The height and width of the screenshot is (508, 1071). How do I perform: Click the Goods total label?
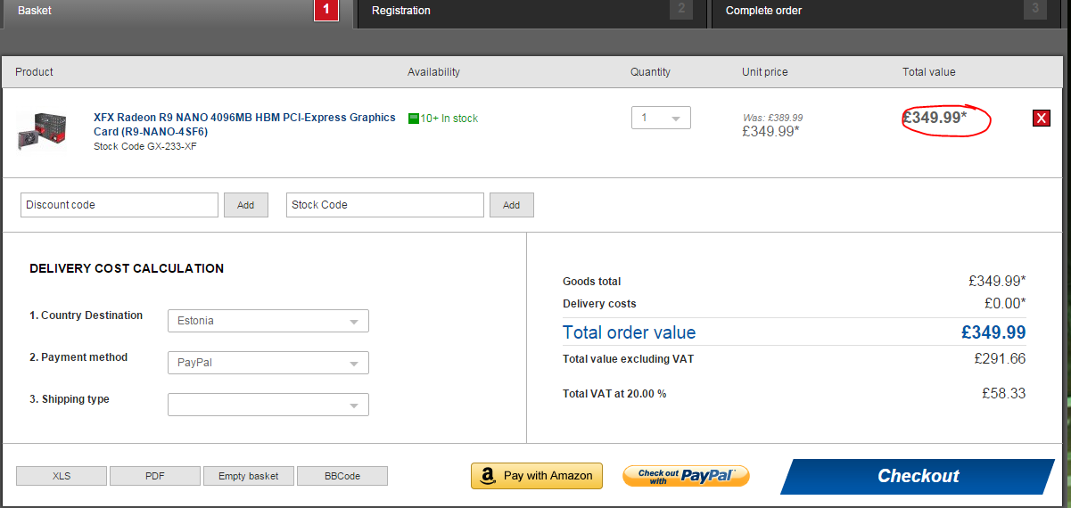pyautogui.click(x=591, y=282)
